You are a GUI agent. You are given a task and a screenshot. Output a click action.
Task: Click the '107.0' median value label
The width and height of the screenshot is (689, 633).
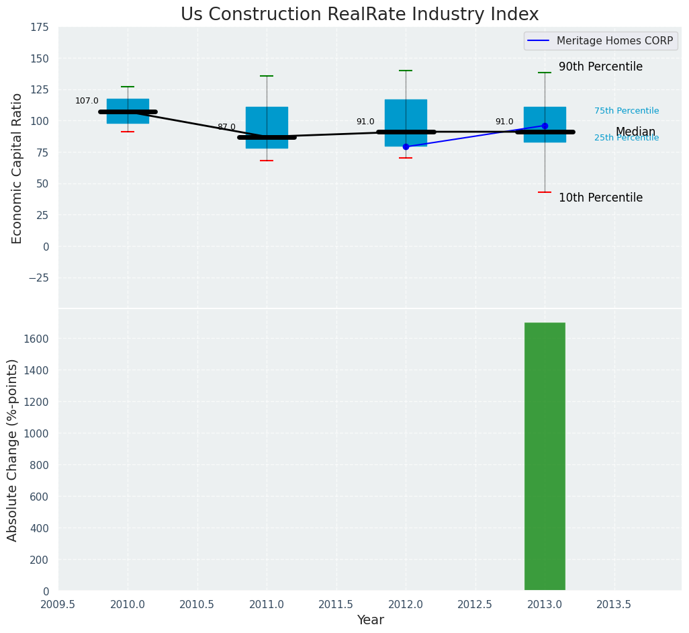coord(87,101)
